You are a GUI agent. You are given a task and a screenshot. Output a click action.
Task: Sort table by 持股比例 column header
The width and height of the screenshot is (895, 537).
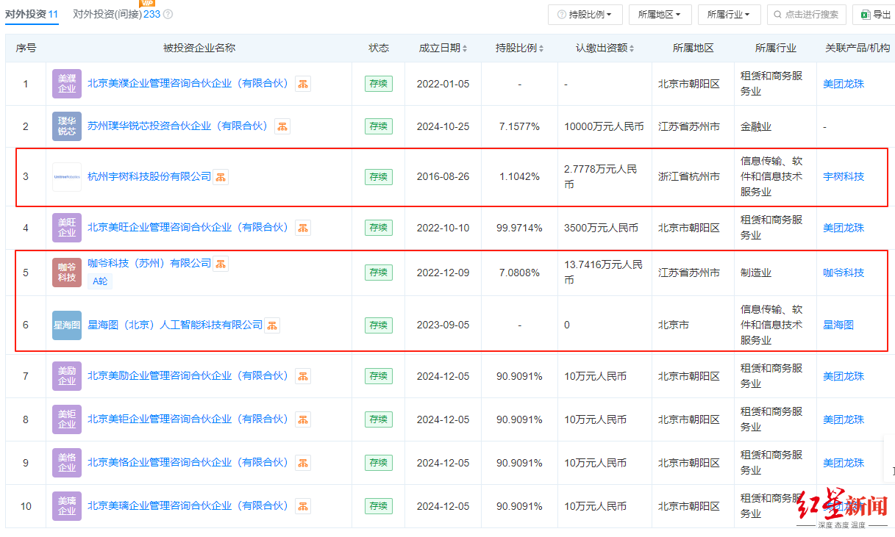(519, 48)
